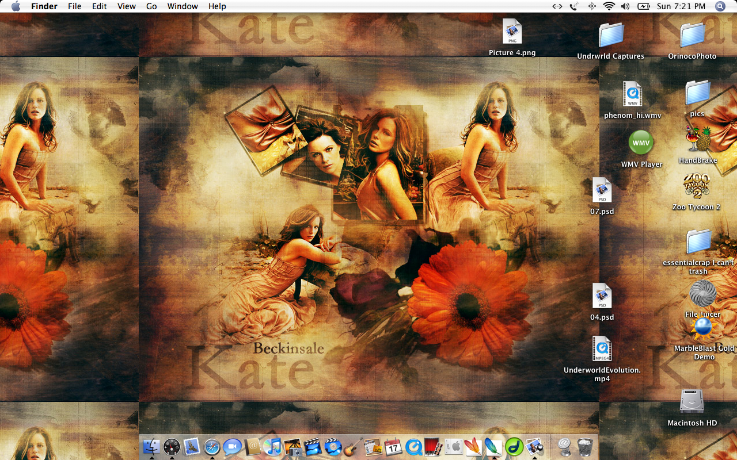This screenshot has height=460, width=737.
Task: Launch GarageBand guitar icon in Dock
Action: pyautogui.click(x=353, y=447)
